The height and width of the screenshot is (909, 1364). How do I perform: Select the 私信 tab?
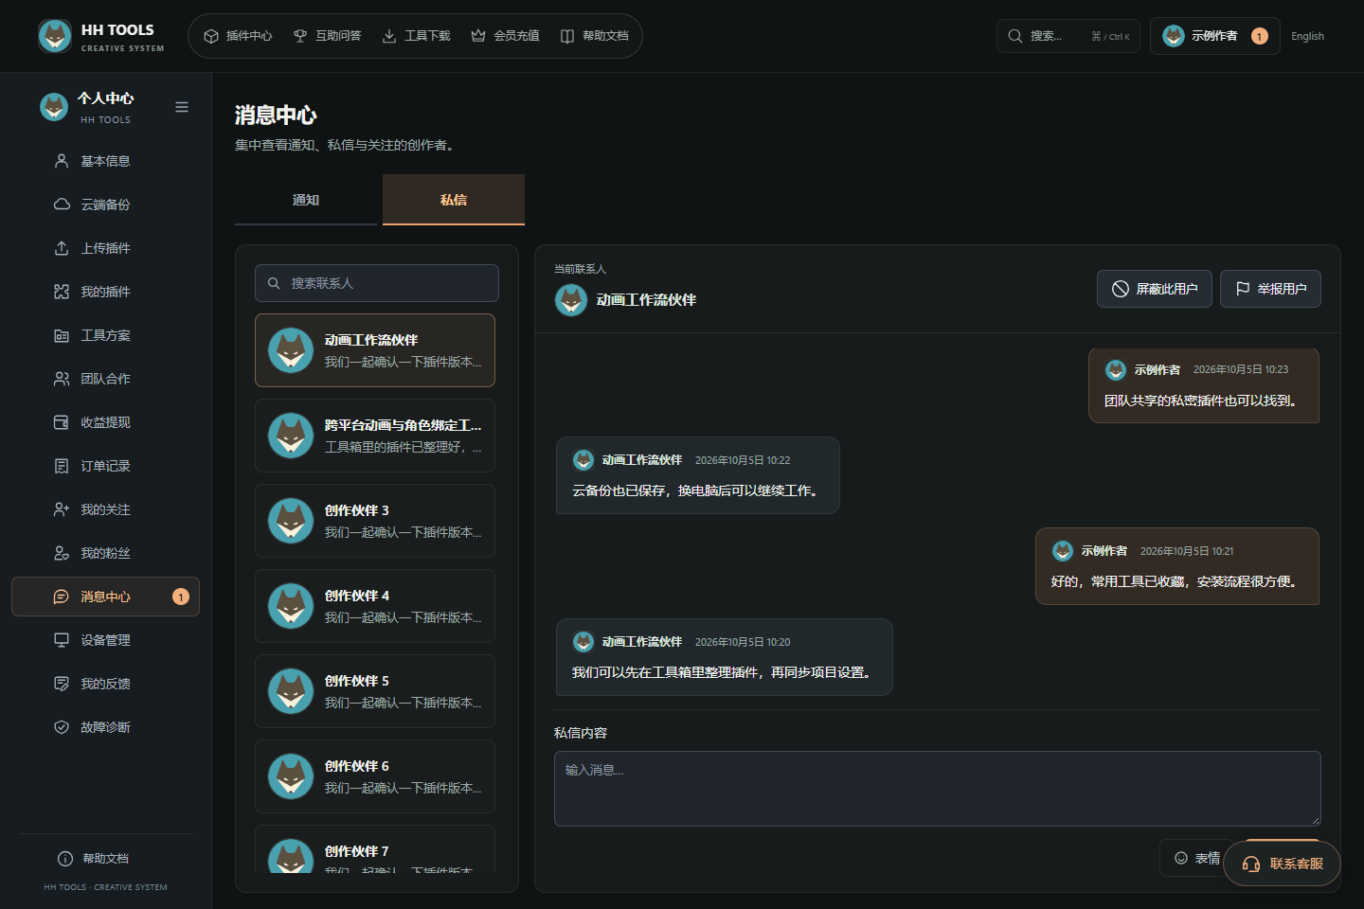pyautogui.click(x=454, y=200)
